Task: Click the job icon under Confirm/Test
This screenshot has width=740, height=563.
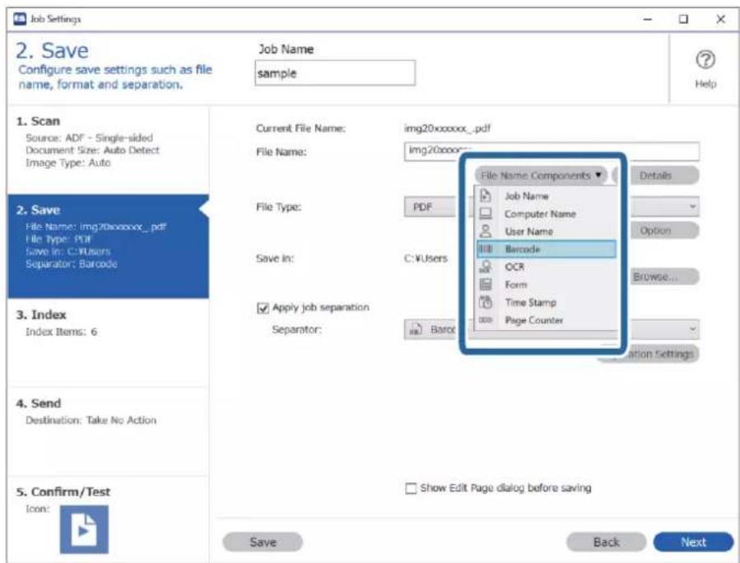Action: click(84, 529)
